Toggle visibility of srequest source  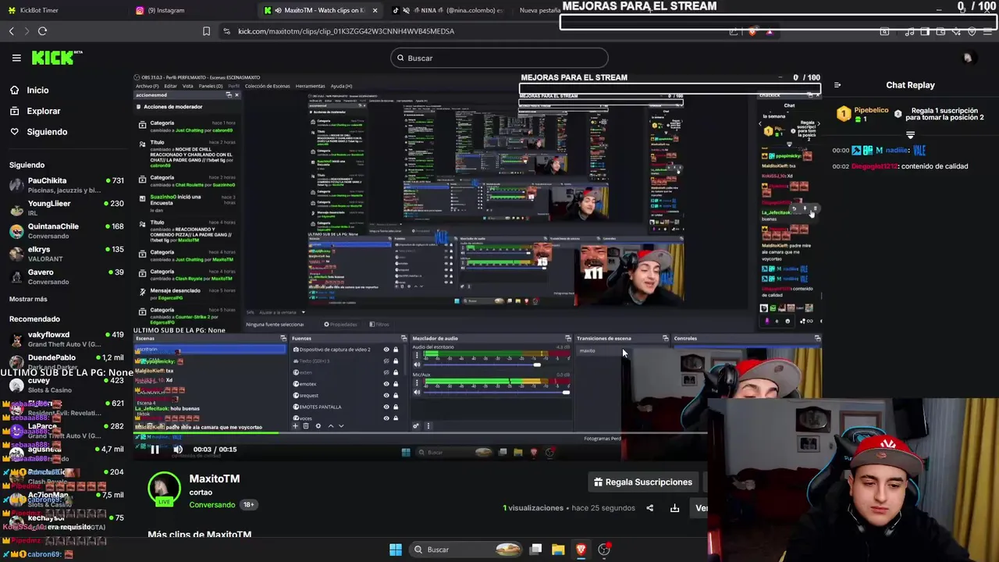pos(386,396)
